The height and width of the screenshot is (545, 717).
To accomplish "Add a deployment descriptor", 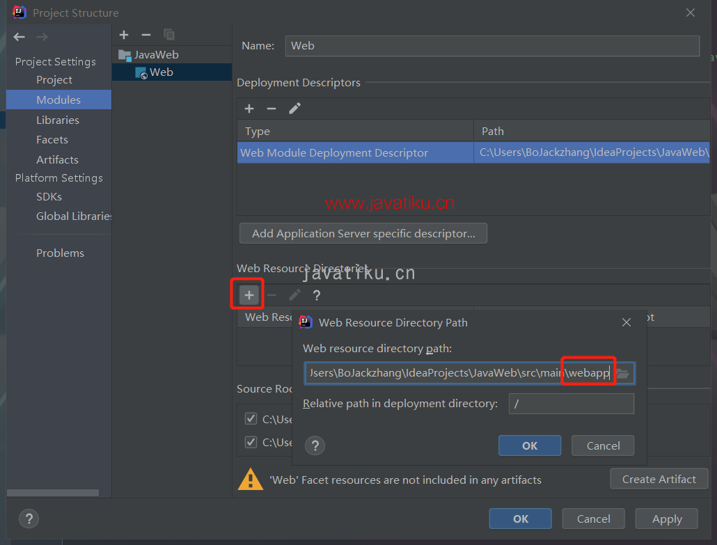I will tap(249, 109).
